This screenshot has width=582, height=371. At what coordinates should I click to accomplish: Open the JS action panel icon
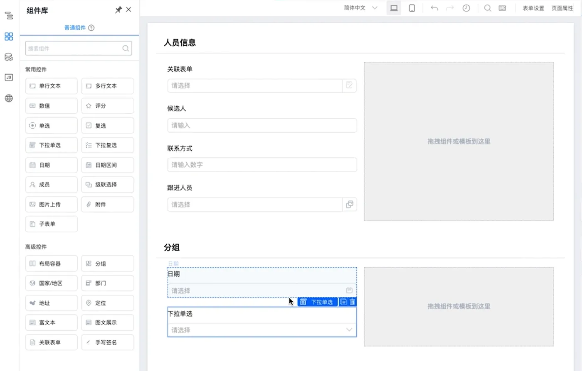pos(9,78)
